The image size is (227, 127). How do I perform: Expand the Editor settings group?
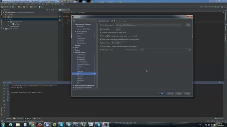(x=74, y=48)
